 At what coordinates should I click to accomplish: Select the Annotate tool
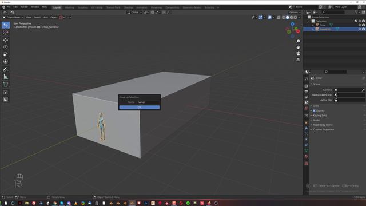pos(6,69)
